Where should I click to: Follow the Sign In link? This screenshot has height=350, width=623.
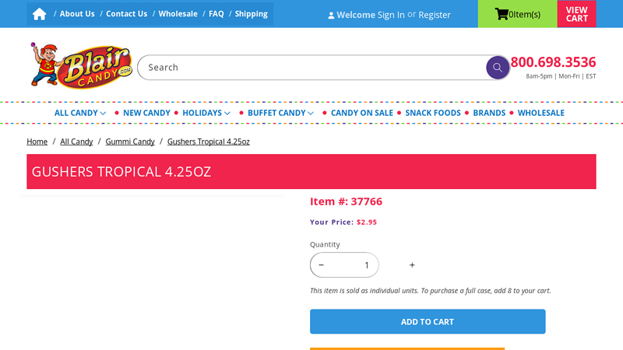click(x=391, y=15)
